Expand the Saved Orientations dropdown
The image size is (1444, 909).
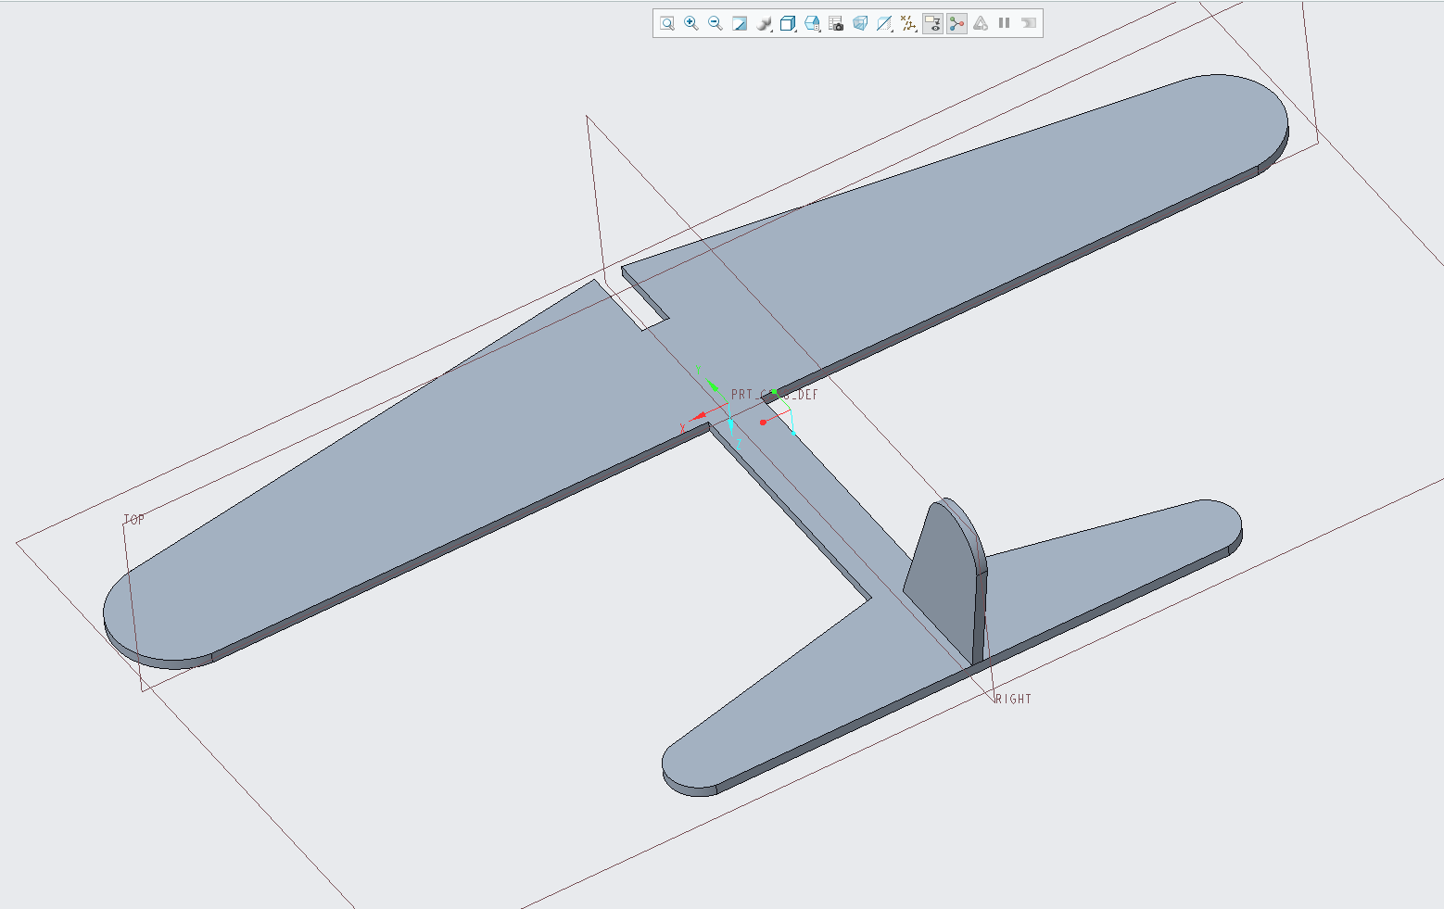pos(812,23)
